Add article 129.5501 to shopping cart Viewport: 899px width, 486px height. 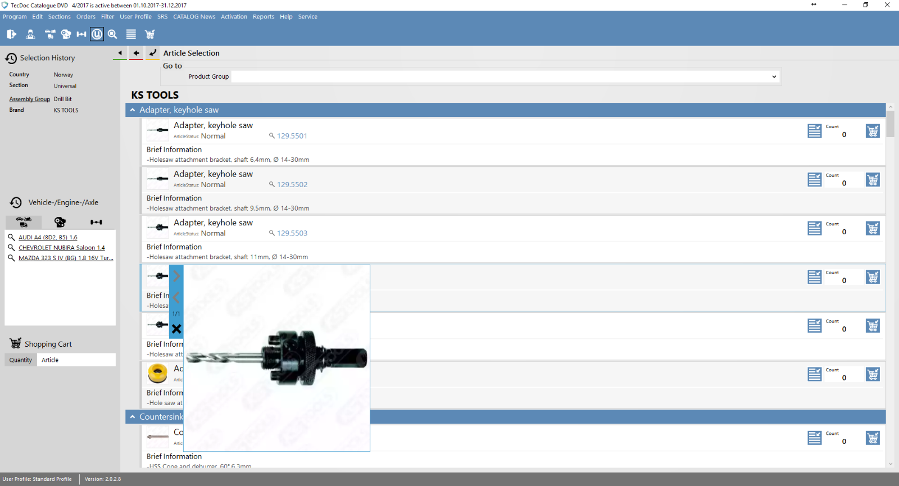[872, 131]
